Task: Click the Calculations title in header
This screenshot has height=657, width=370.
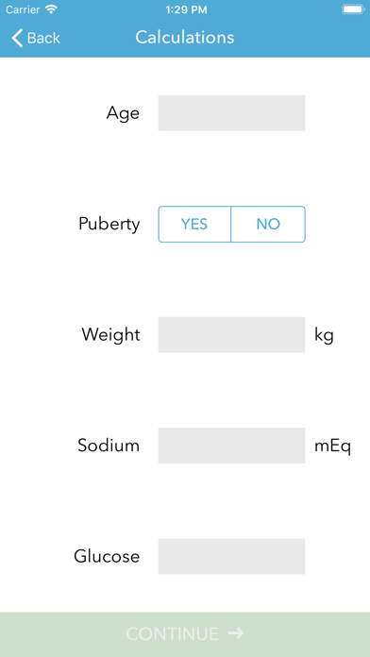Action: [x=185, y=38]
